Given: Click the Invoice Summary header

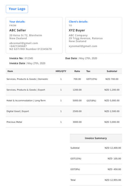Looking at the screenshot, I should pyautogui.click(x=96, y=138).
